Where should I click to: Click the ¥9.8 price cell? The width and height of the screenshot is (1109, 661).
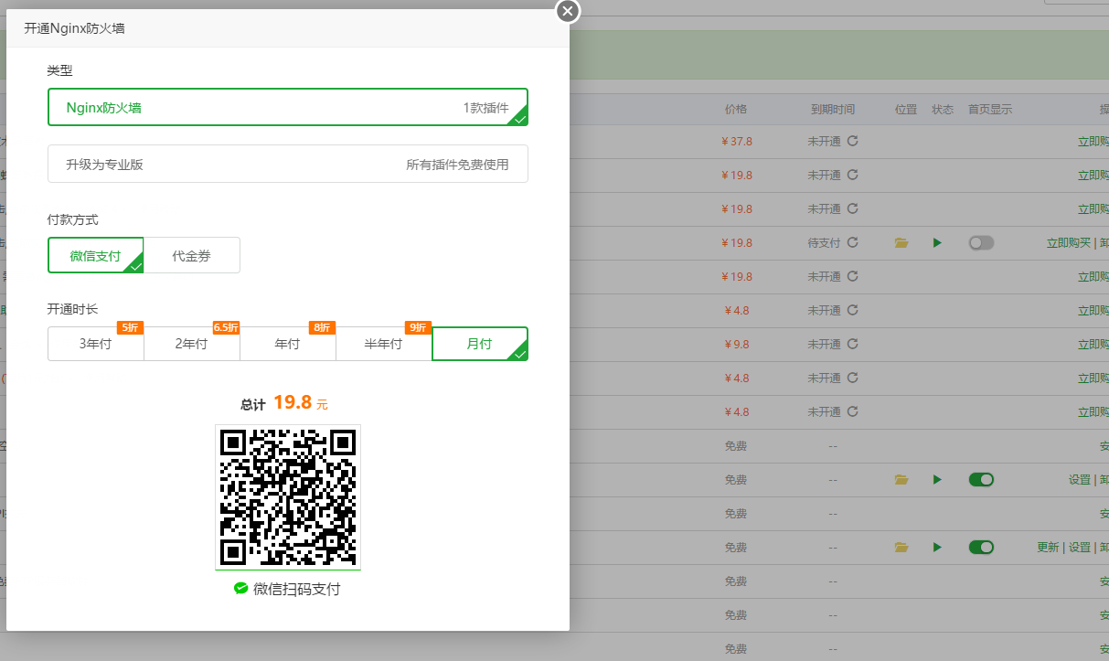[x=737, y=344]
